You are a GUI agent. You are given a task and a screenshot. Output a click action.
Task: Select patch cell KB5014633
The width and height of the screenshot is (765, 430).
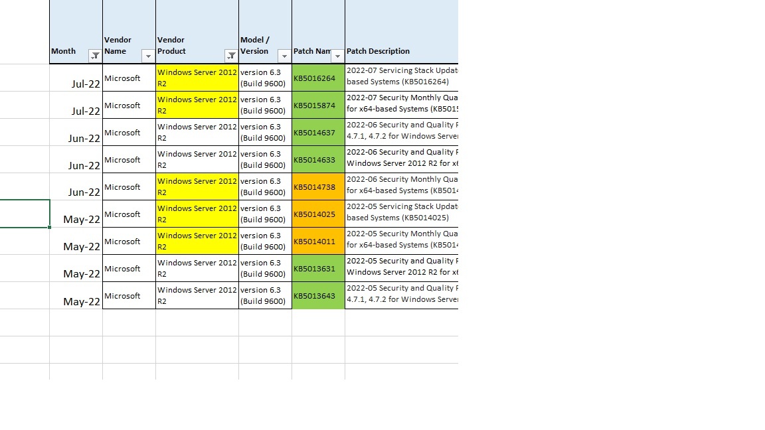coord(318,160)
